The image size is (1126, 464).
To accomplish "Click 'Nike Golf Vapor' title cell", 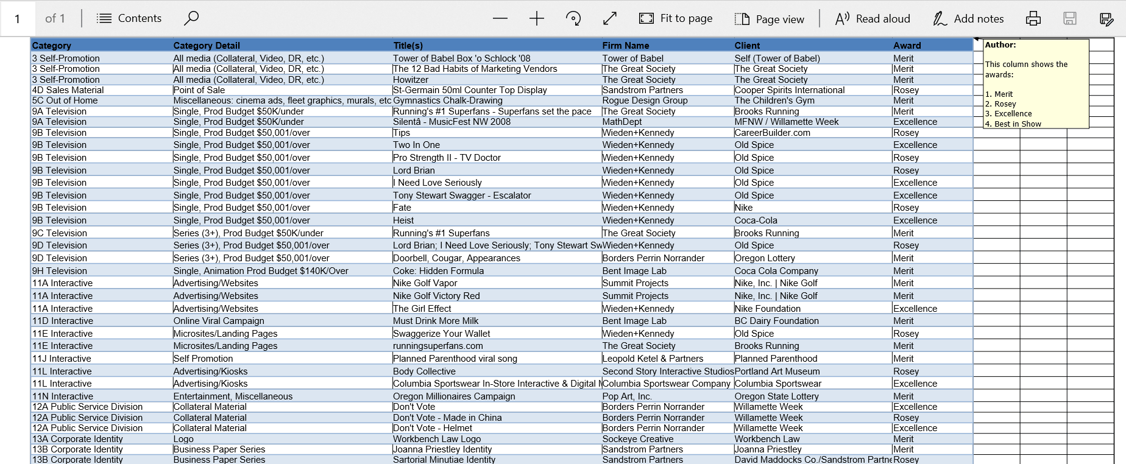I will click(425, 283).
